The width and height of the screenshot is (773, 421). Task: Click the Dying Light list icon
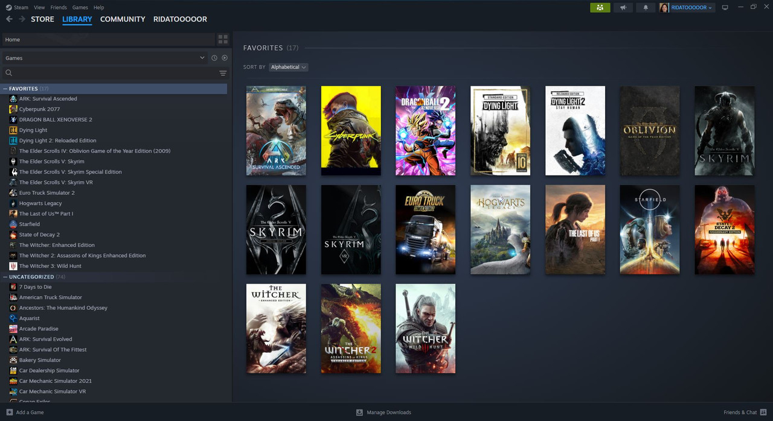click(x=13, y=130)
